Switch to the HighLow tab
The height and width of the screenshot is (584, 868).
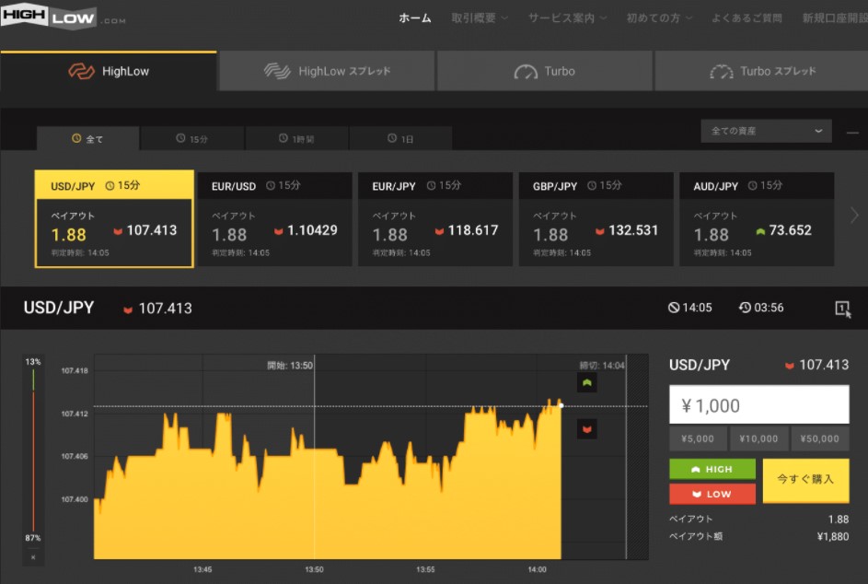click(109, 71)
